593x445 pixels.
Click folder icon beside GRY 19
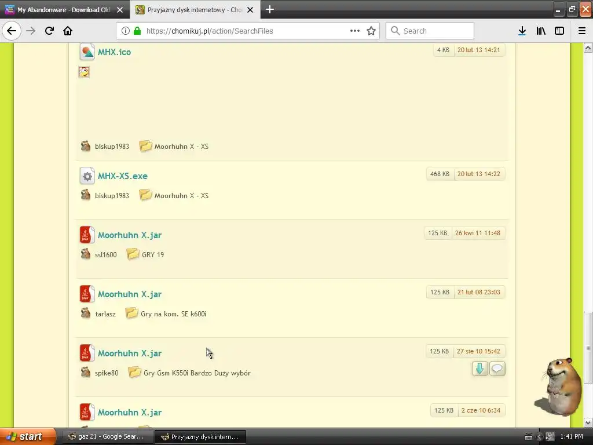(133, 254)
